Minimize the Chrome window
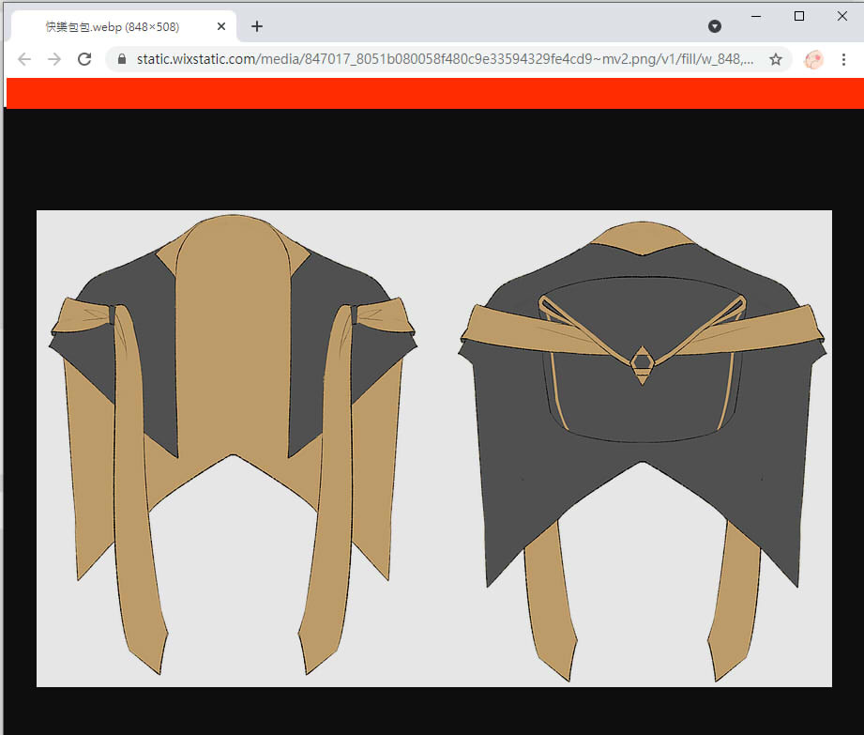864x735 pixels. click(756, 16)
